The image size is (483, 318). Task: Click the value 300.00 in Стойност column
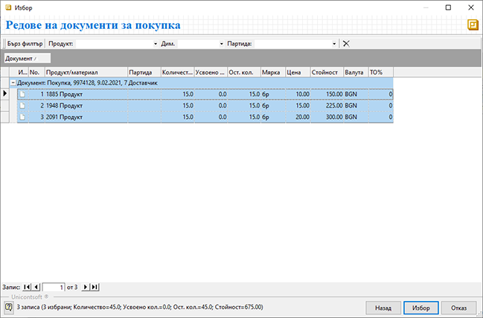327,117
